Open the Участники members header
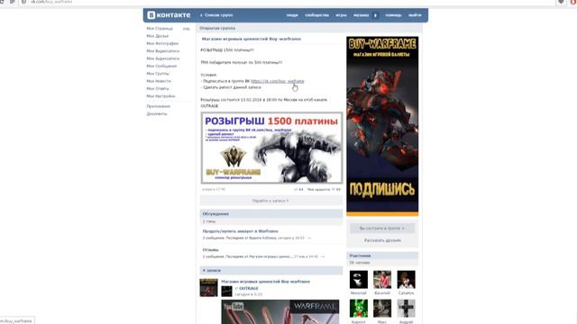Viewport: 577px width, 324px height. (382, 256)
